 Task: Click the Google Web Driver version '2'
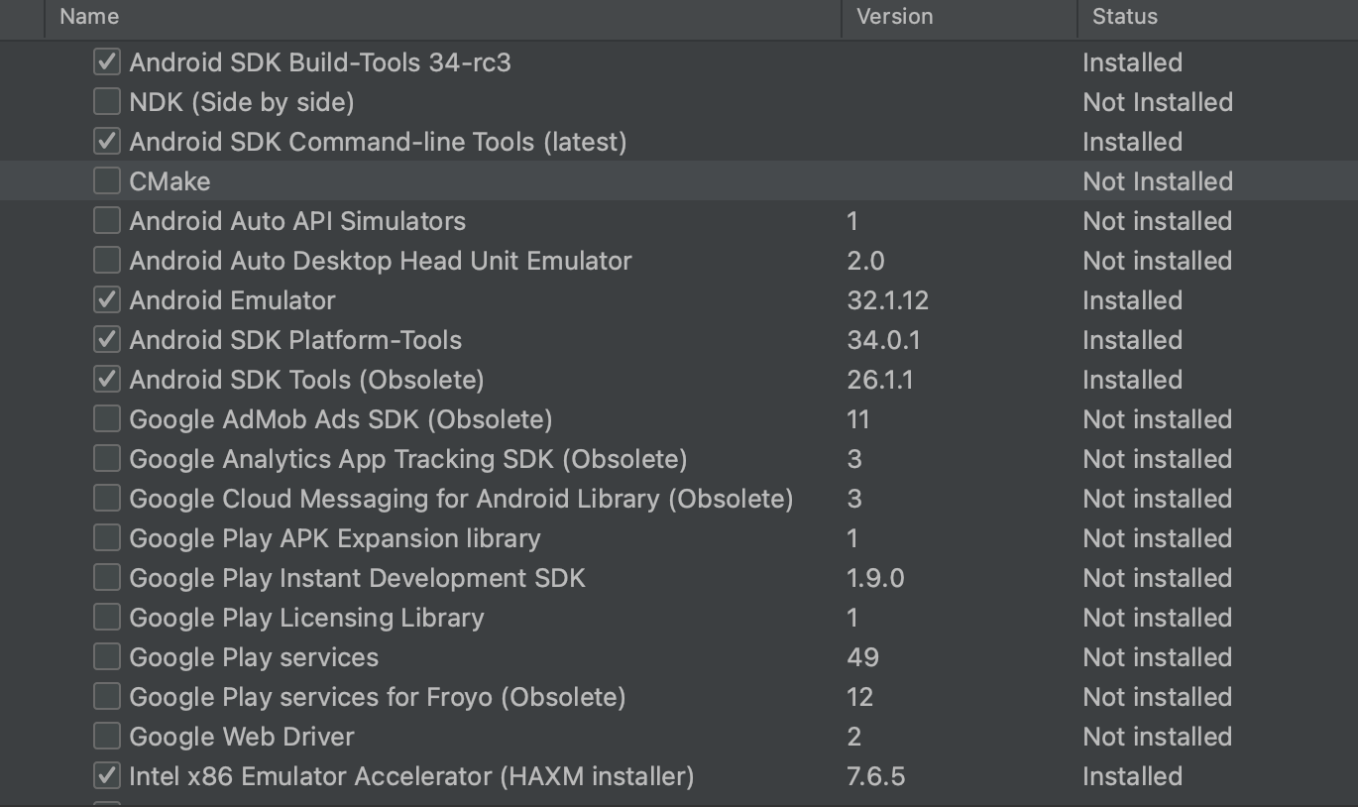(854, 737)
